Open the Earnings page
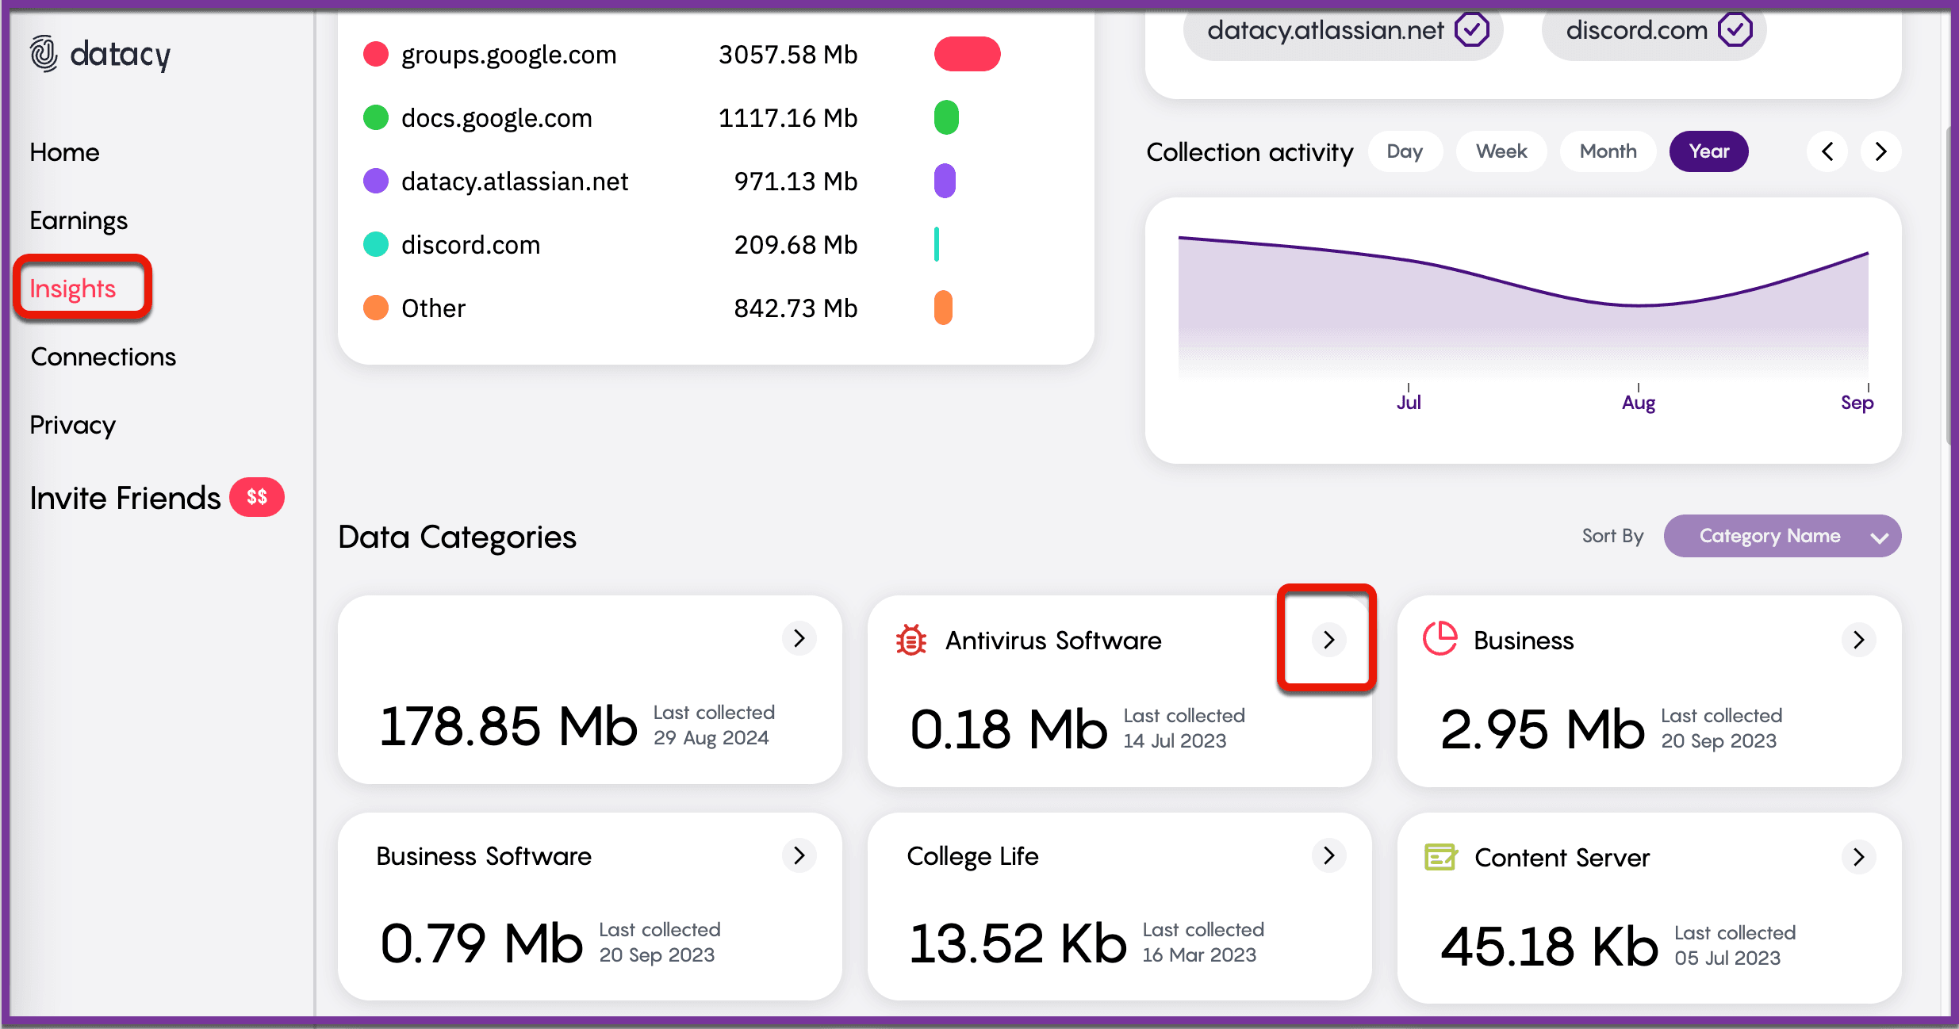Image resolution: width=1959 pixels, height=1029 pixels. coord(79,220)
